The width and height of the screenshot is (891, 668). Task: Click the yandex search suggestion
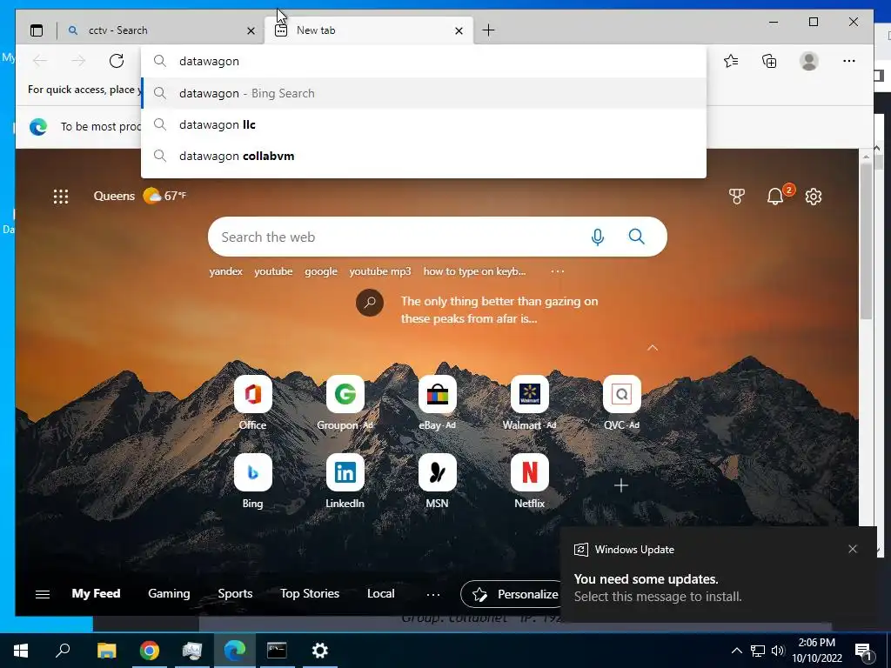coord(225,271)
